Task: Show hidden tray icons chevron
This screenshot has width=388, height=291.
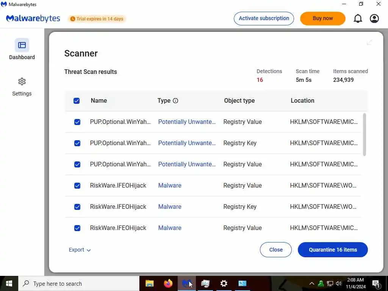Action: coord(312,283)
